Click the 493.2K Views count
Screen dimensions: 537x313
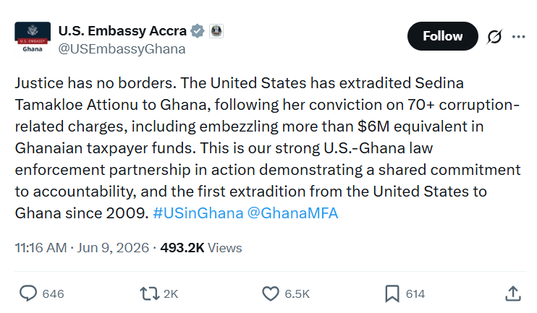coord(201,248)
